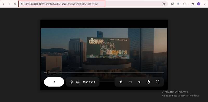Reload the current page
Image resolution: width=208 pixels, height=102 pixels.
point(15,4)
